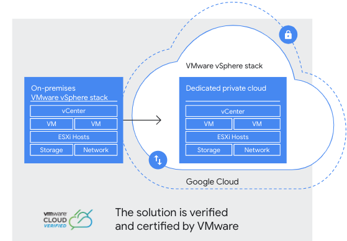Click the 'On-premises VMware vSphere stack' heading
Viewport: 347px width, 241px height.
(x=70, y=93)
